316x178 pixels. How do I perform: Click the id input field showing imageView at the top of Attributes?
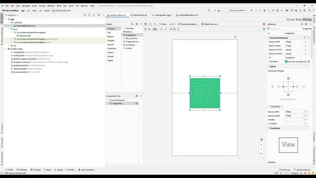(296, 33)
